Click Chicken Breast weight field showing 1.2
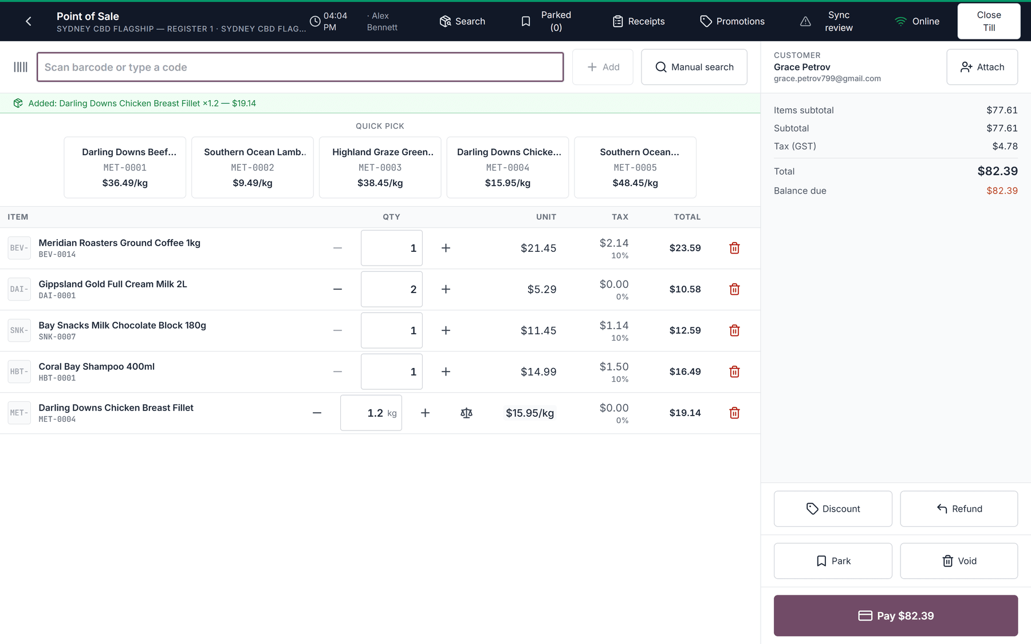The width and height of the screenshot is (1031, 644). coord(371,413)
